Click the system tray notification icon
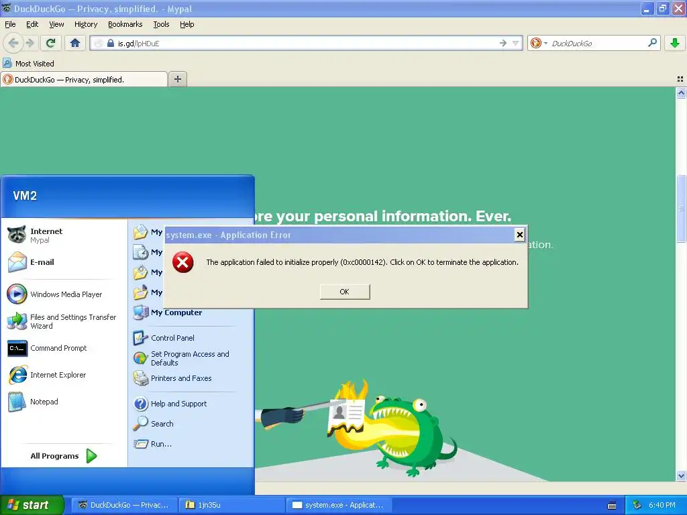Image resolution: width=687 pixels, height=515 pixels. (637, 505)
